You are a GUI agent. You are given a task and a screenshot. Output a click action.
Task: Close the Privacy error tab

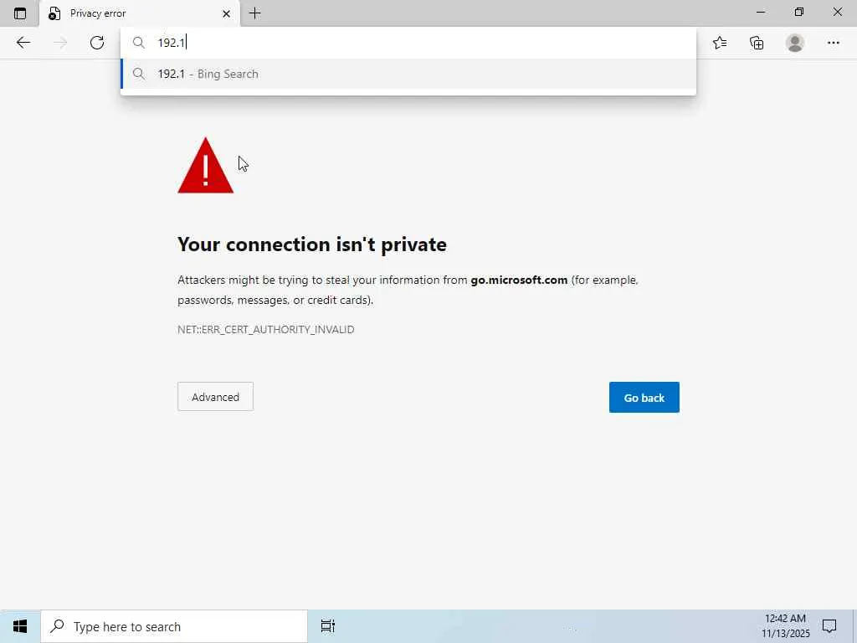tap(226, 13)
